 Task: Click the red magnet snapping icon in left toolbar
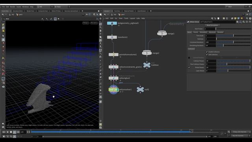click(3, 74)
